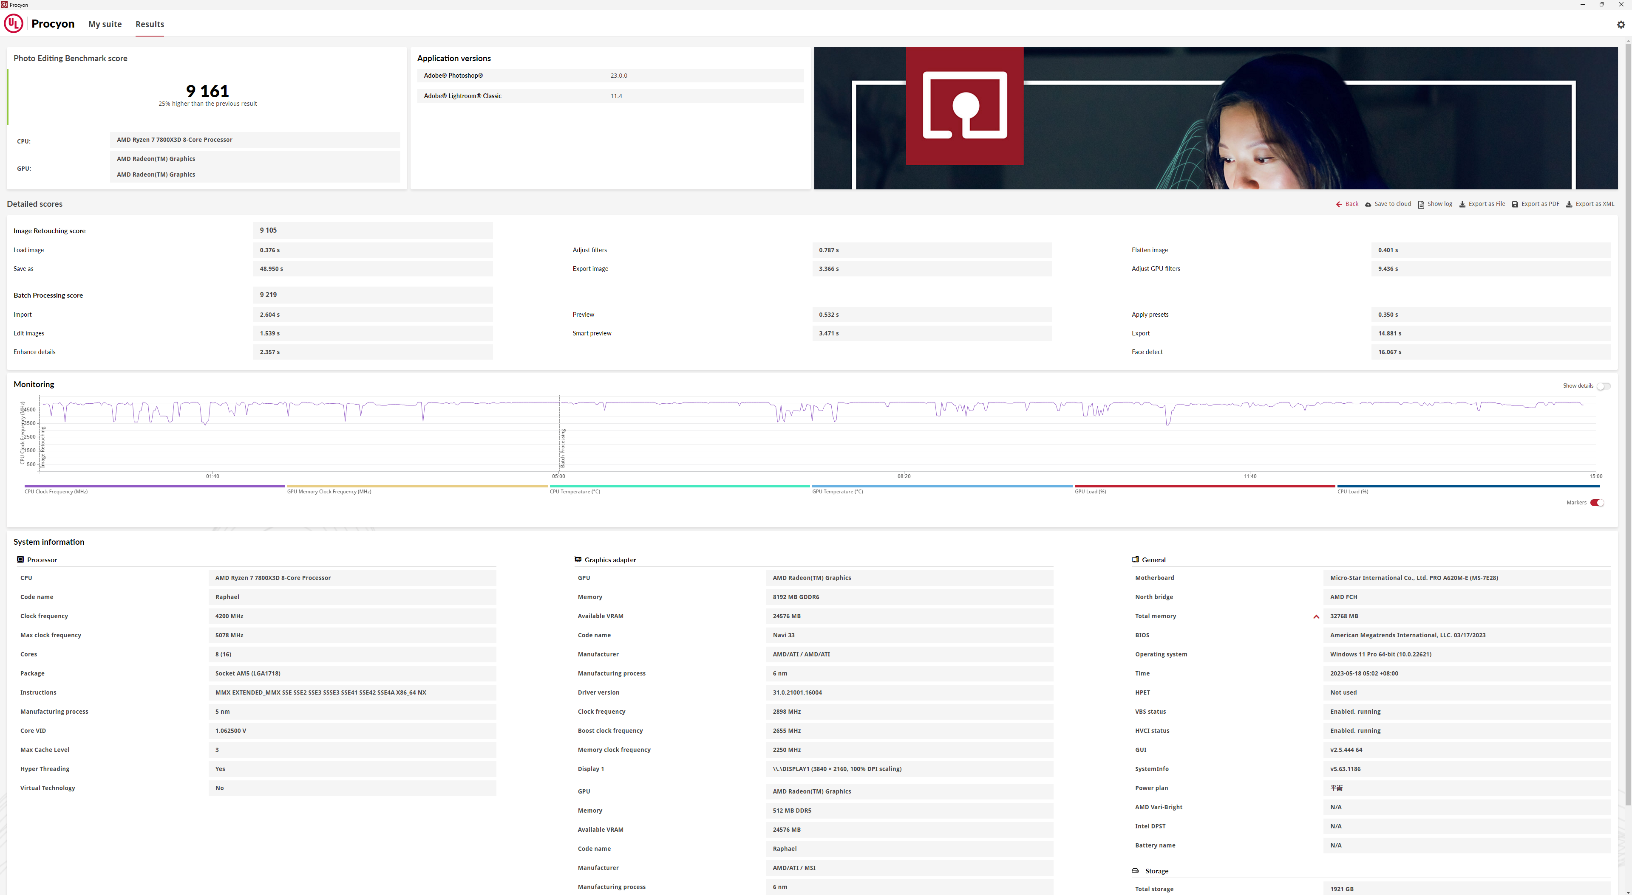1632x895 pixels.
Task: Click the Show log document icon
Action: (1421, 205)
